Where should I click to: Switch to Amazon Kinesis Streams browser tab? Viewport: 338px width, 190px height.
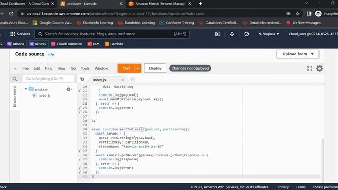pos(159,4)
